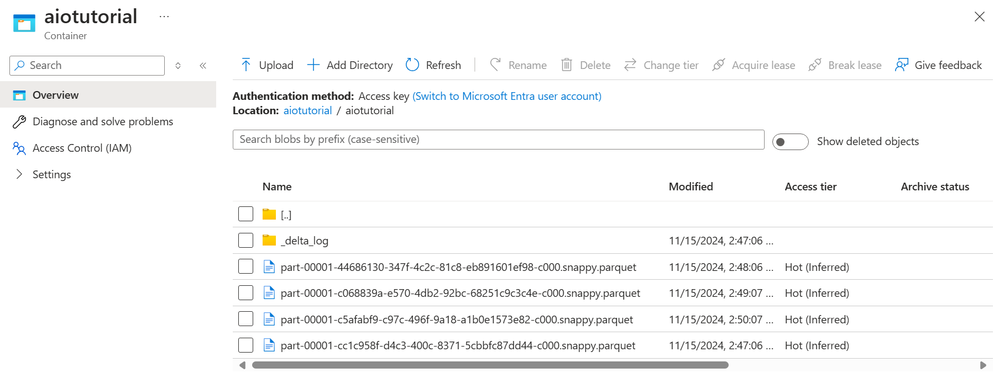Tick the checkbox for part-00001-cc1c958f parquet file
The height and width of the screenshot is (389, 1004).
245,345
